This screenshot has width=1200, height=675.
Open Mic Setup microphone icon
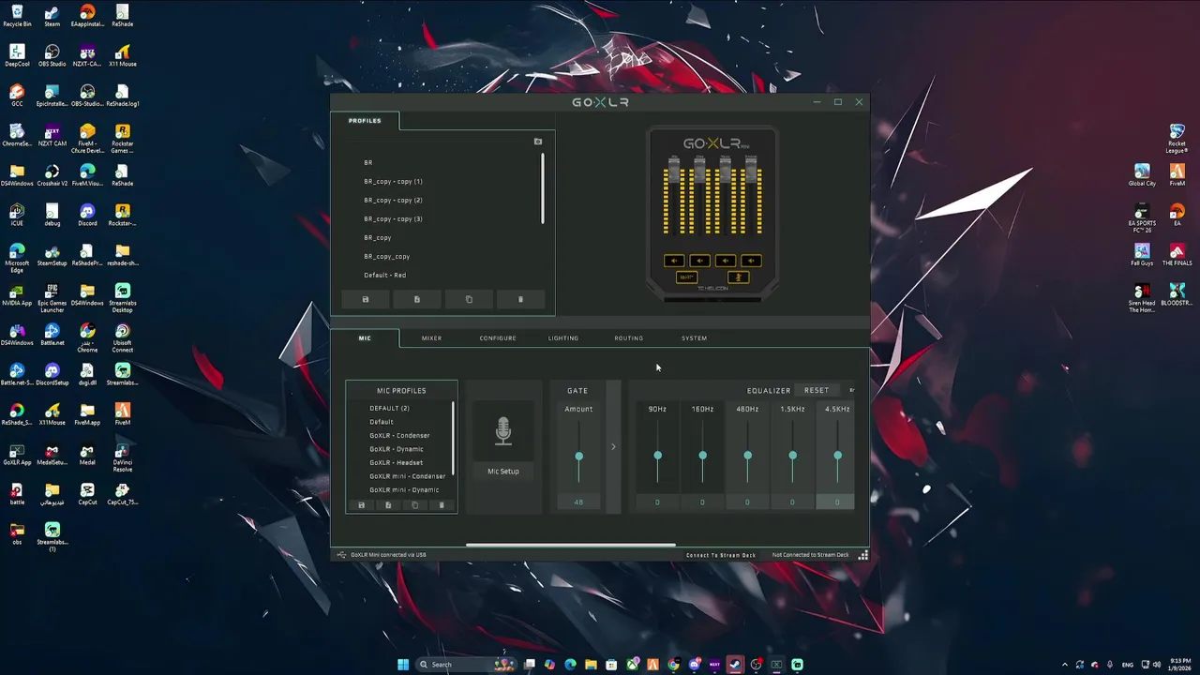pyautogui.click(x=503, y=432)
